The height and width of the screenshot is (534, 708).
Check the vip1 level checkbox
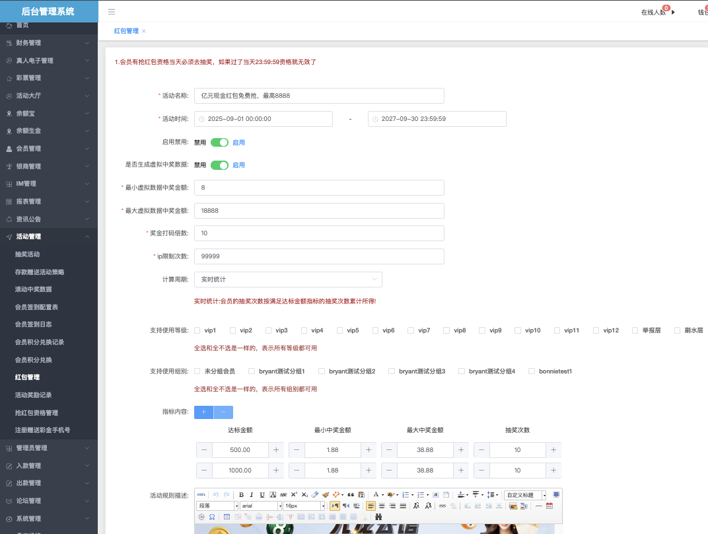point(197,330)
